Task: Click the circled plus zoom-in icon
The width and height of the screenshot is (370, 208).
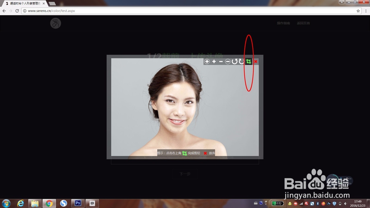Action: pos(207,61)
